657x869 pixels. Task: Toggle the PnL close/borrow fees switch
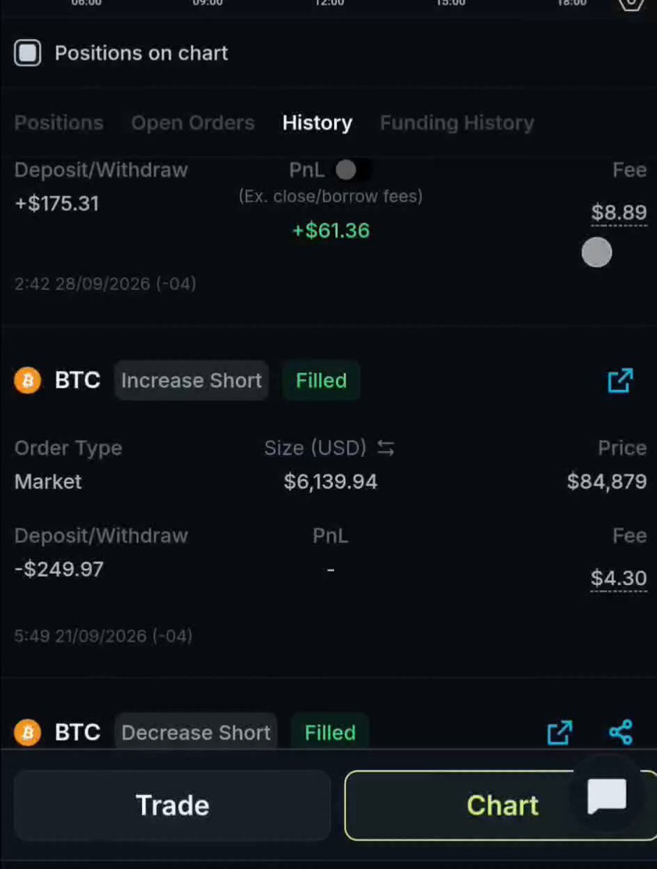352,169
